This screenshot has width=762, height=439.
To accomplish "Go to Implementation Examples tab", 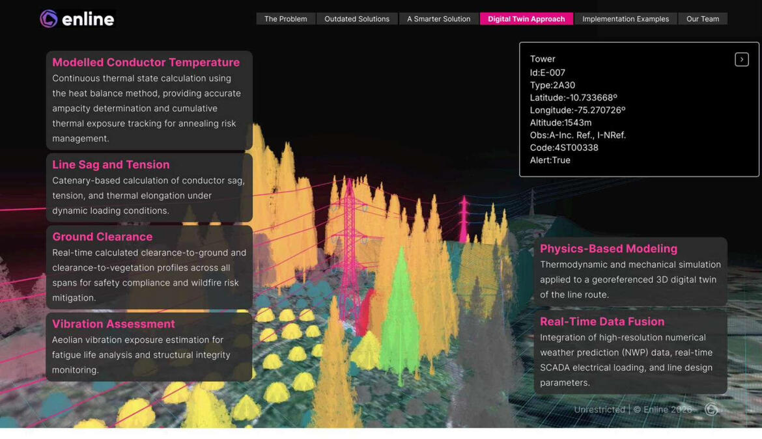I will [625, 19].
